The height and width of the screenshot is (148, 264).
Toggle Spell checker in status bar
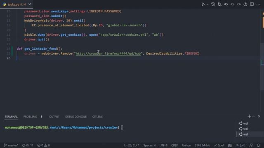tap(219, 145)
